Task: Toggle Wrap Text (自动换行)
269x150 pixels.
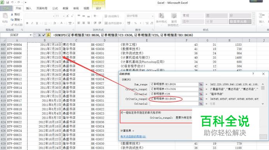Action: pyautogui.click(x=112, y=16)
